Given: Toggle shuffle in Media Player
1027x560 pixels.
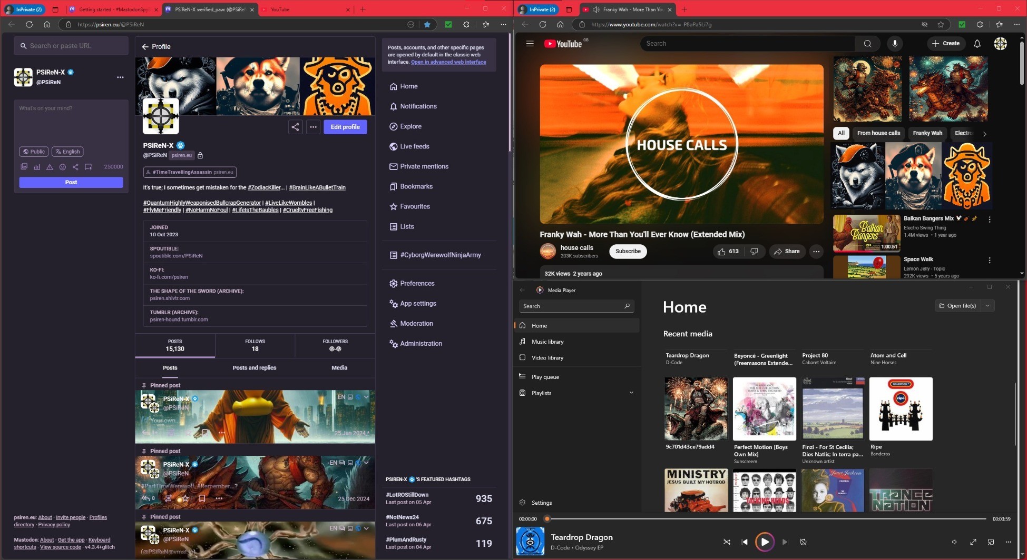Looking at the screenshot, I should [727, 542].
